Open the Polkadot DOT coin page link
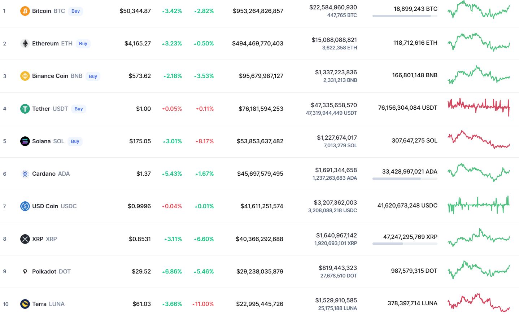 tap(51, 271)
